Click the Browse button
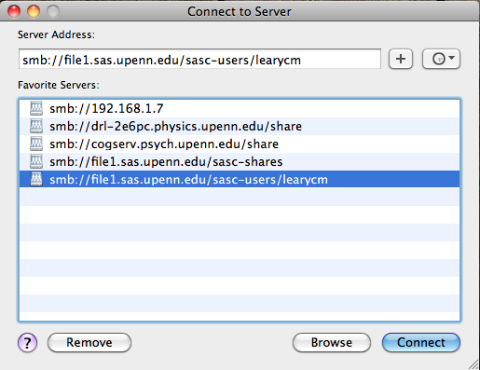The height and width of the screenshot is (370, 480). 332,342
